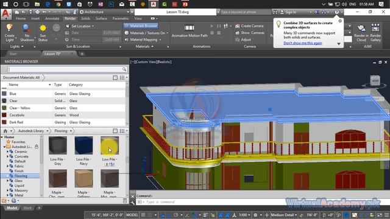Open the Medium Detail dropdown
390x219 pixels.
[x=284, y=215]
